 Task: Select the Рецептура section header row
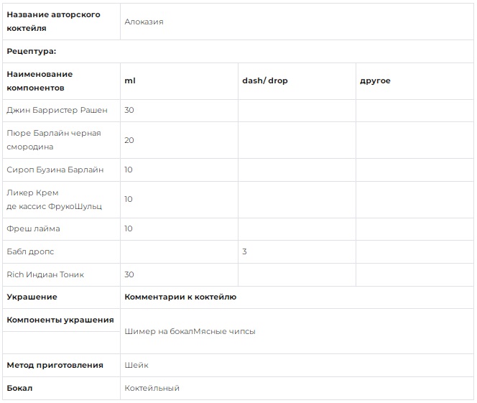[x=238, y=51]
